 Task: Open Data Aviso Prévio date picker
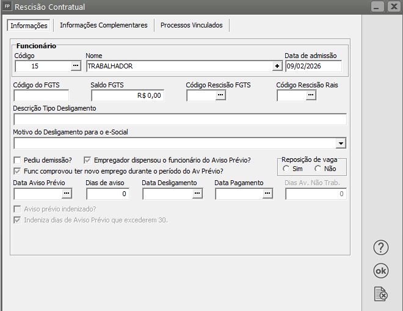[67, 194]
